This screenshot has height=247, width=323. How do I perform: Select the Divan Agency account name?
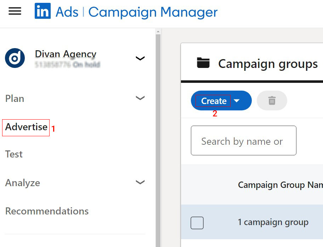[x=66, y=54]
